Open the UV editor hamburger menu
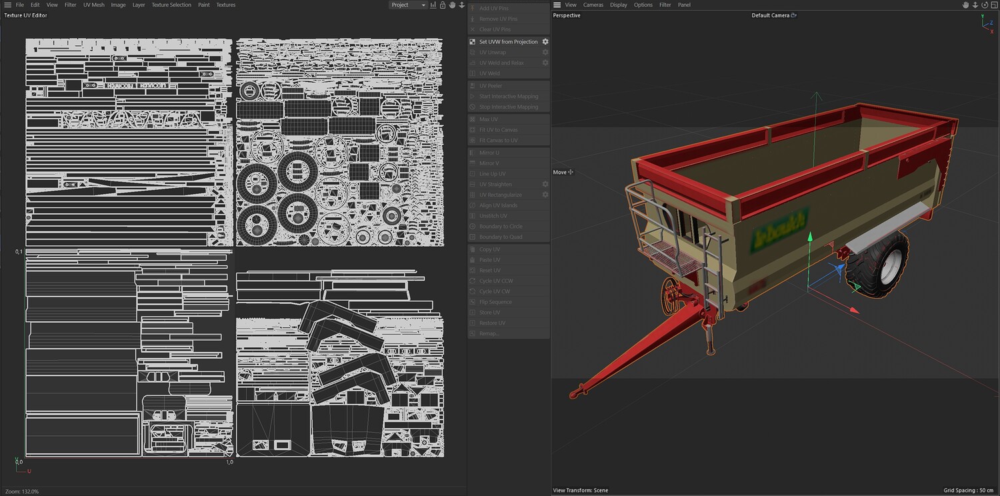 pos(7,5)
